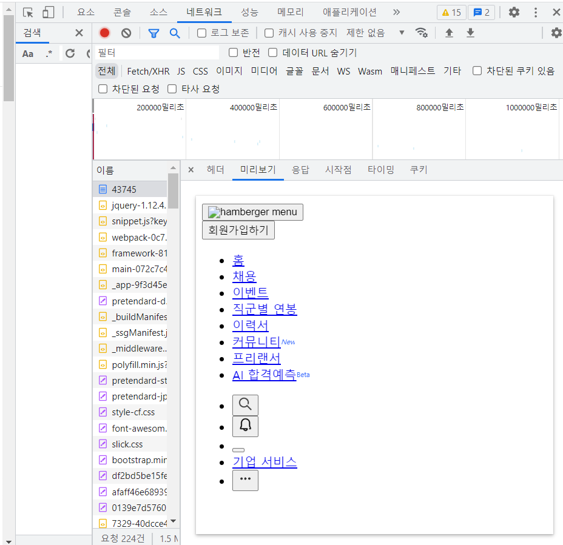Image resolution: width=563 pixels, height=545 pixels.
Task: Check the 타사 요청 checkbox
Action: [172, 89]
